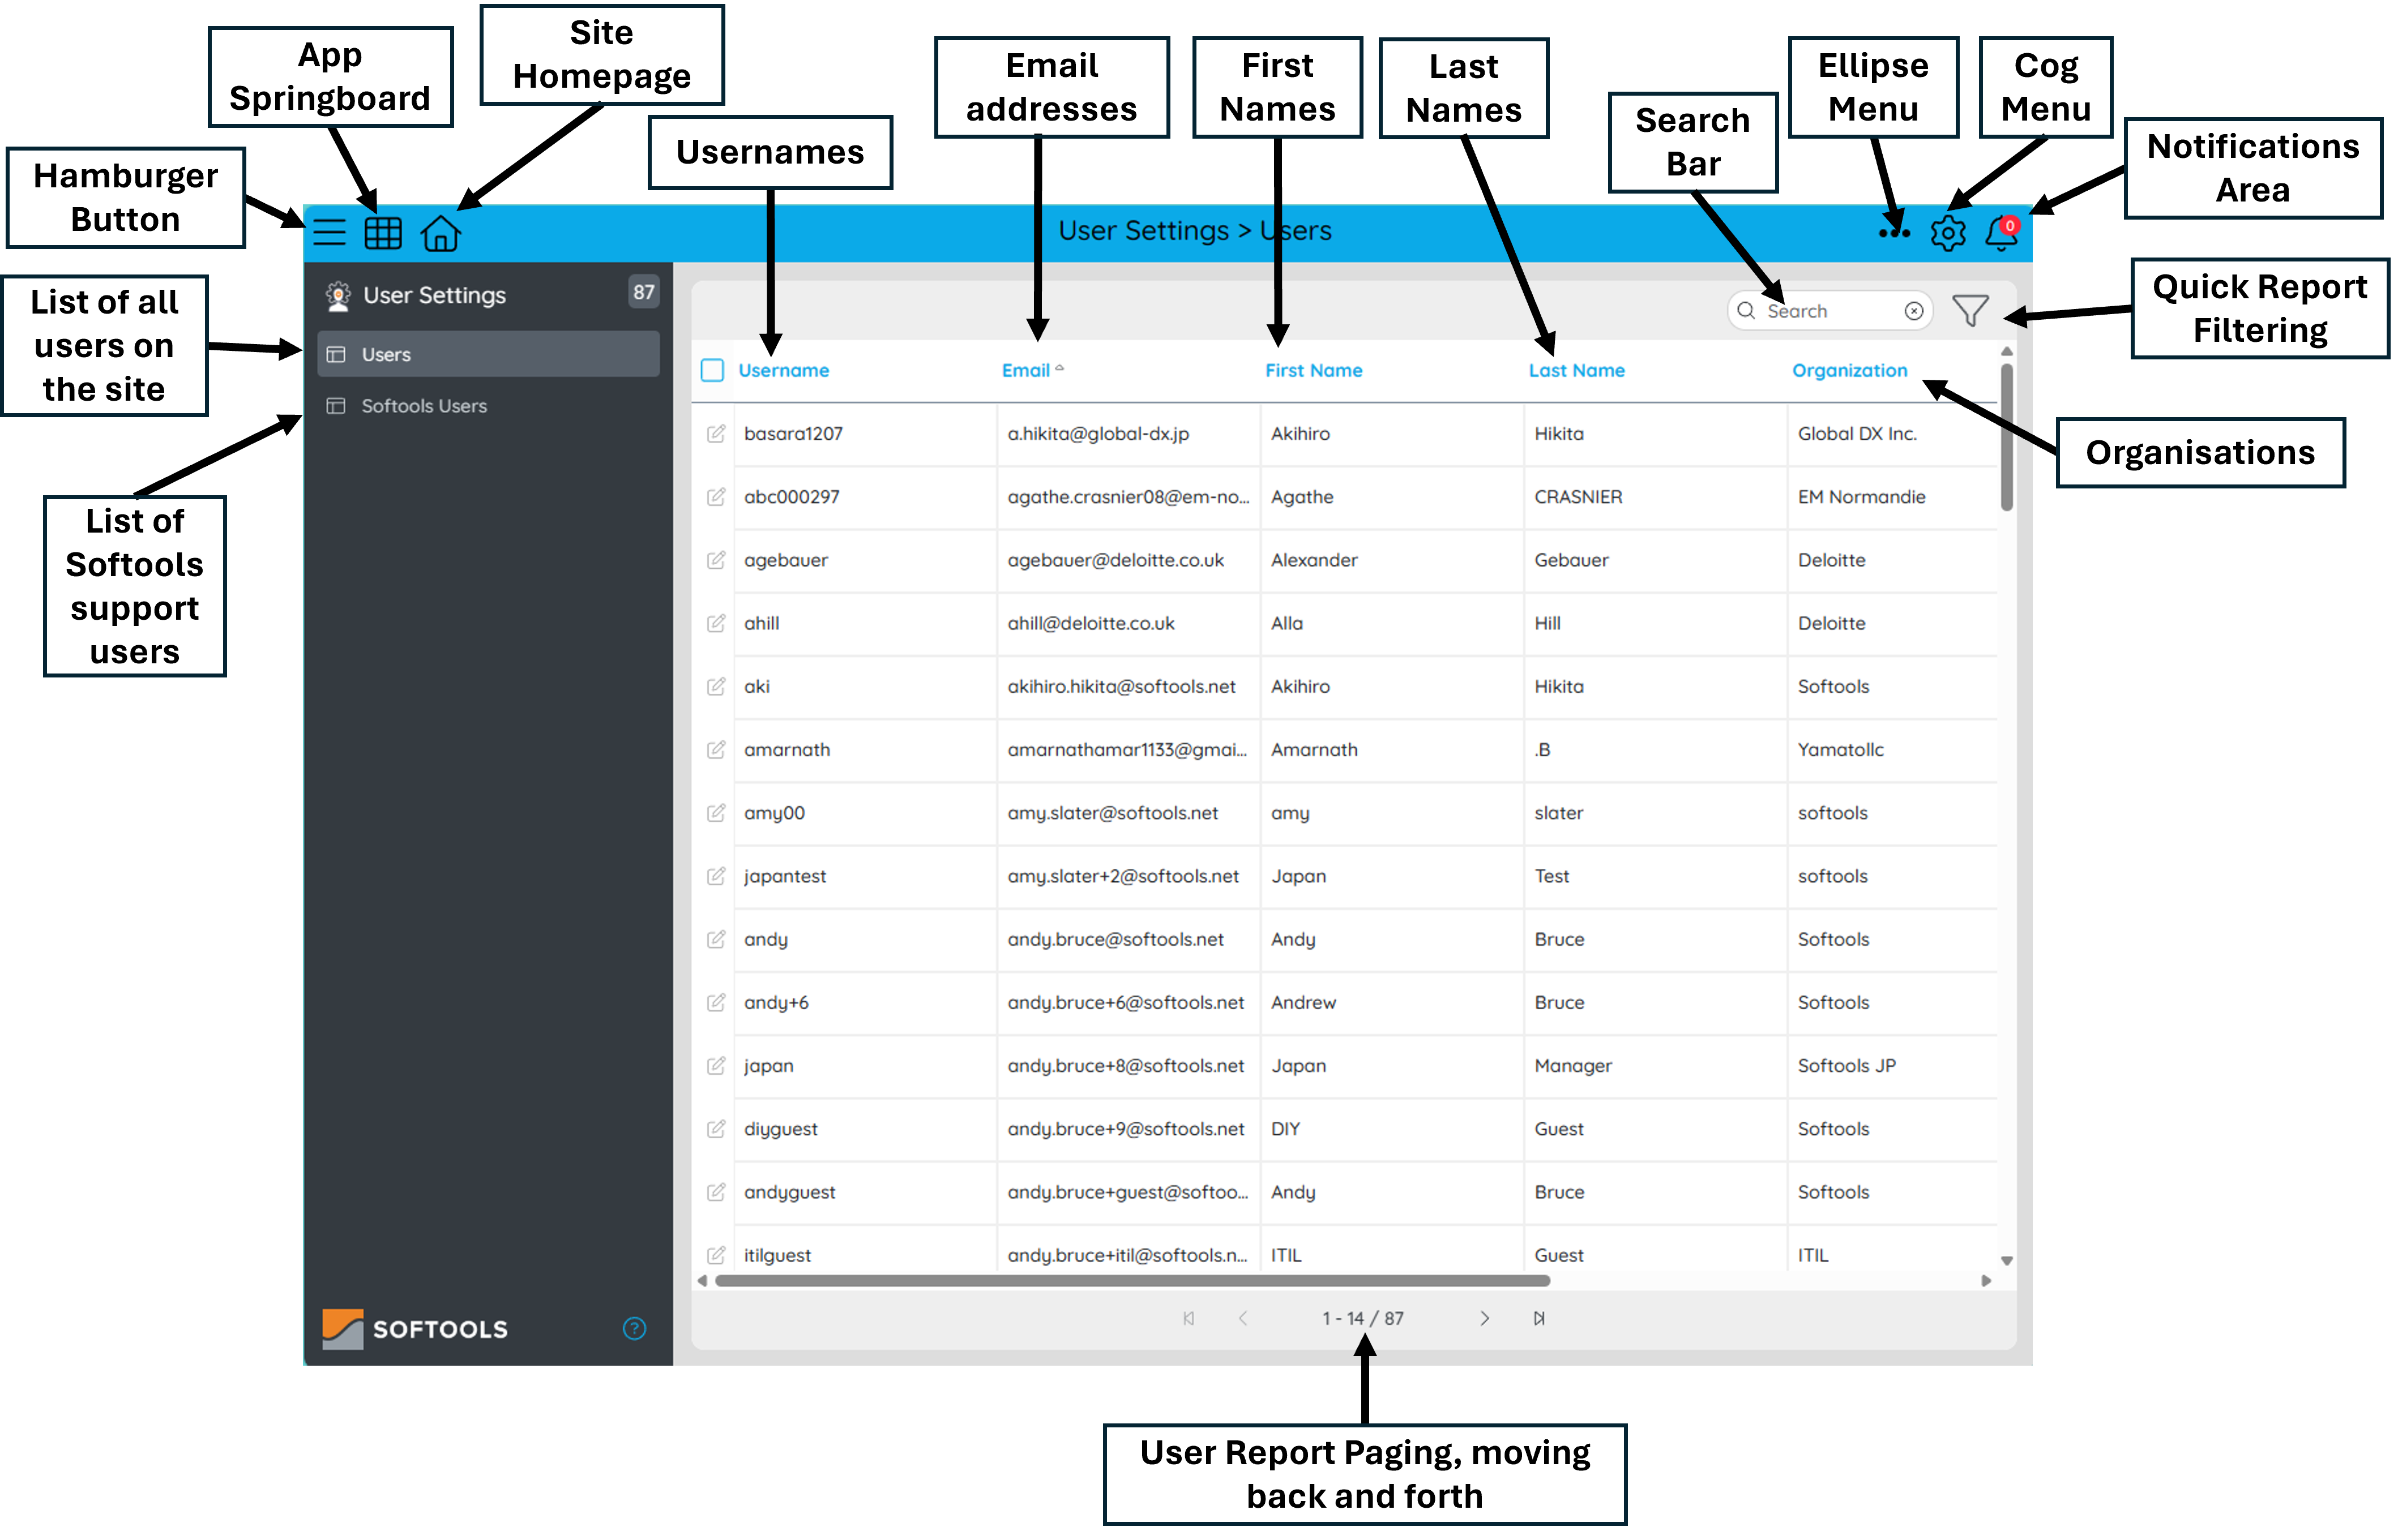This screenshot has height=1540, width=2398.
Task: Click the 87 count badge
Action: (643, 292)
